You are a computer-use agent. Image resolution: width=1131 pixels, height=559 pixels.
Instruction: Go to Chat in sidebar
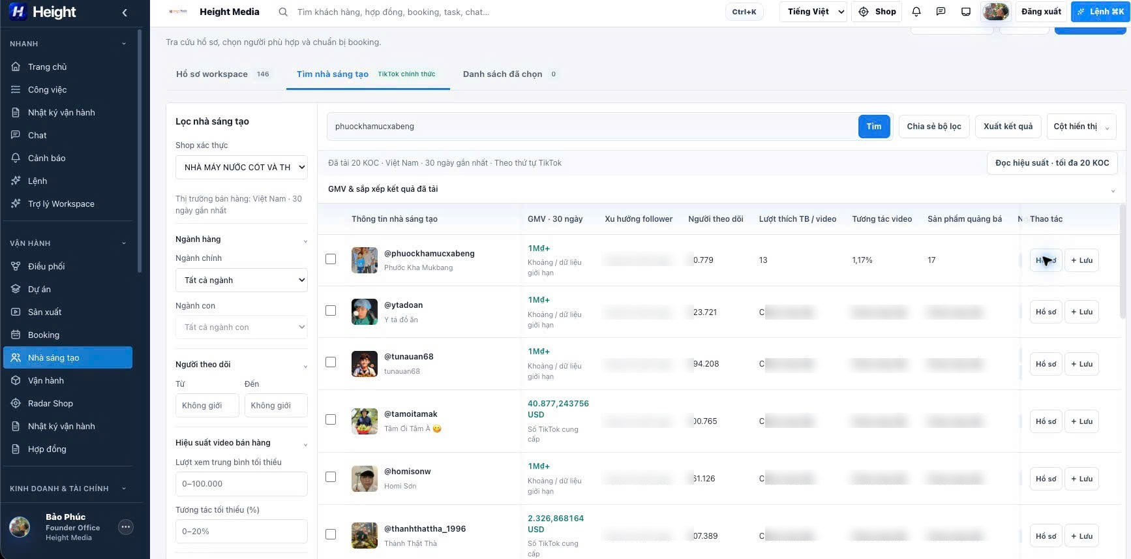click(x=68, y=135)
